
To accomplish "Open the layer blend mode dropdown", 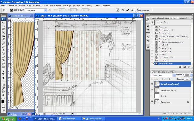I will click(x=162, y=75).
